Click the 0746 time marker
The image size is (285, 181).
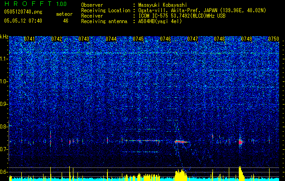(x=165, y=39)
